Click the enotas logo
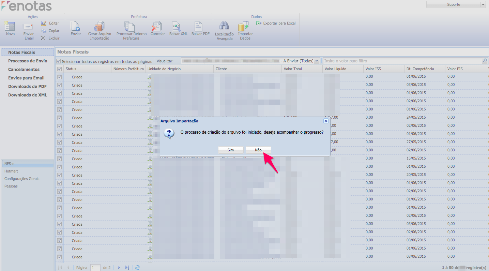This screenshot has width=489, height=271. (27, 6)
